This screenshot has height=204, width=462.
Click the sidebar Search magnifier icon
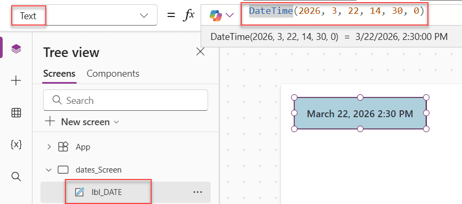point(16,177)
